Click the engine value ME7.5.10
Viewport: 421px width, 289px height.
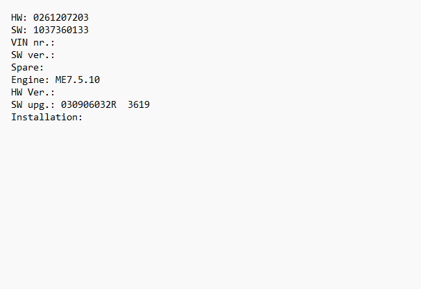78,80
